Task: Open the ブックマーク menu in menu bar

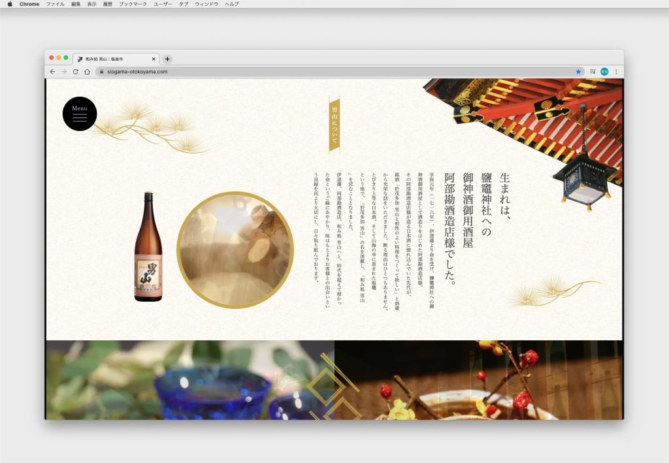Action: point(133,4)
